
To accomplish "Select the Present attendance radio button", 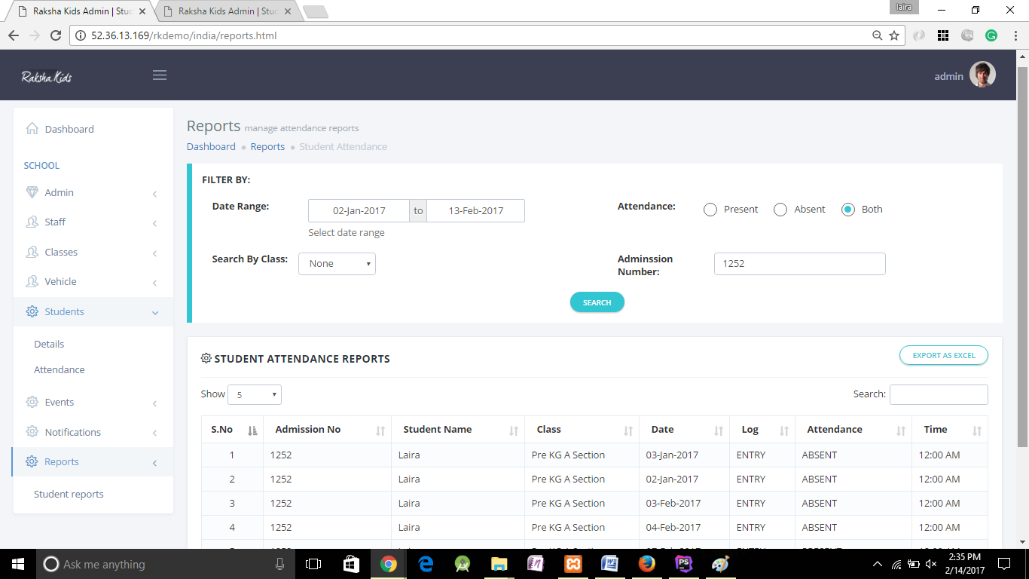I will (x=710, y=210).
